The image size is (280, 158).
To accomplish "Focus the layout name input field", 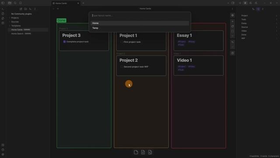I will tap(140, 16).
